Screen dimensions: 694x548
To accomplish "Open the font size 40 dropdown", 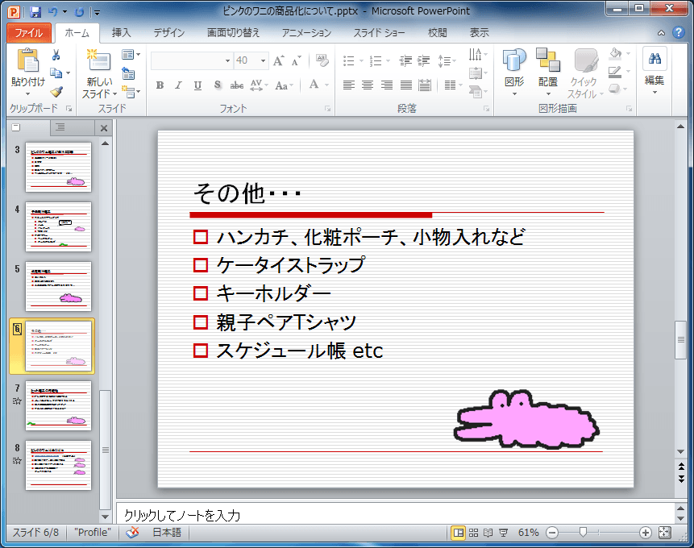I will tap(263, 60).
